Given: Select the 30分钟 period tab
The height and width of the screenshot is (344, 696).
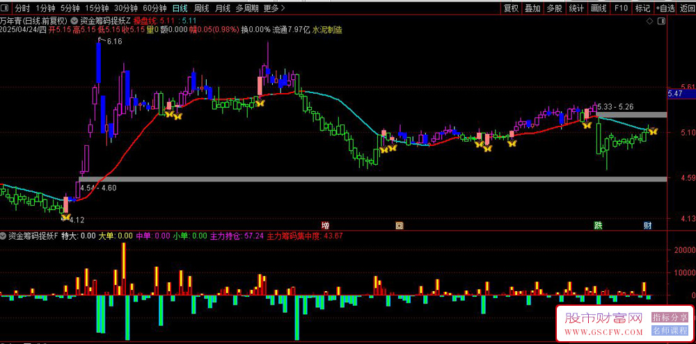Looking at the screenshot, I should tap(125, 8).
